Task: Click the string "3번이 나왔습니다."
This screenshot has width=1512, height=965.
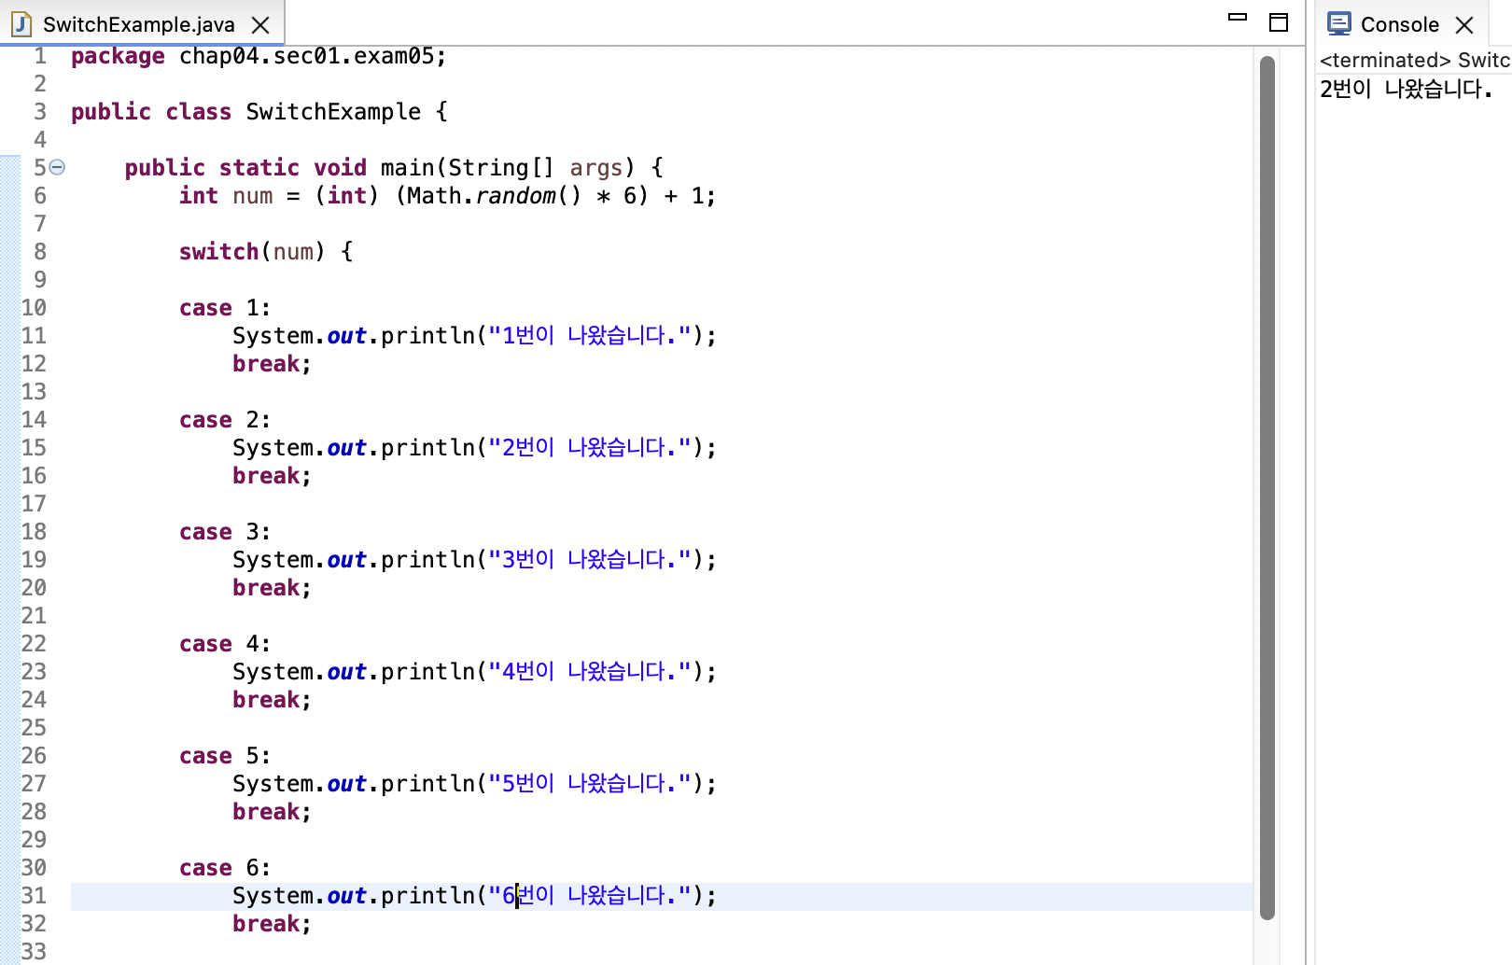Action: (590, 560)
